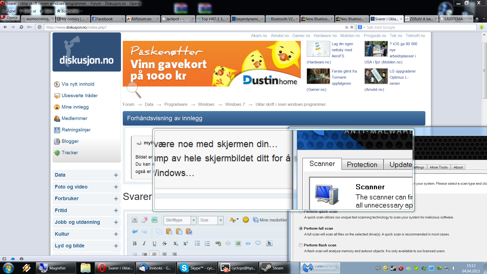Bookmark this page with the star icon
The height and width of the screenshot is (274, 487).
352,27
